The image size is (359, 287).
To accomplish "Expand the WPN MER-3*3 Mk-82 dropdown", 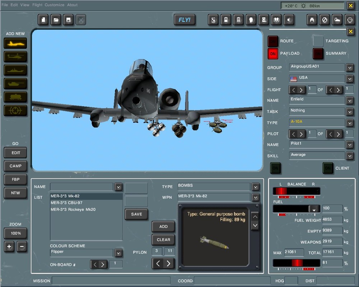I will click(256, 197).
